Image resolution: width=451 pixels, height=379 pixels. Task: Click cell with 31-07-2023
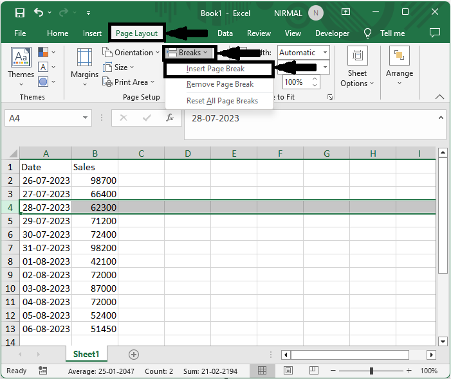click(x=46, y=248)
